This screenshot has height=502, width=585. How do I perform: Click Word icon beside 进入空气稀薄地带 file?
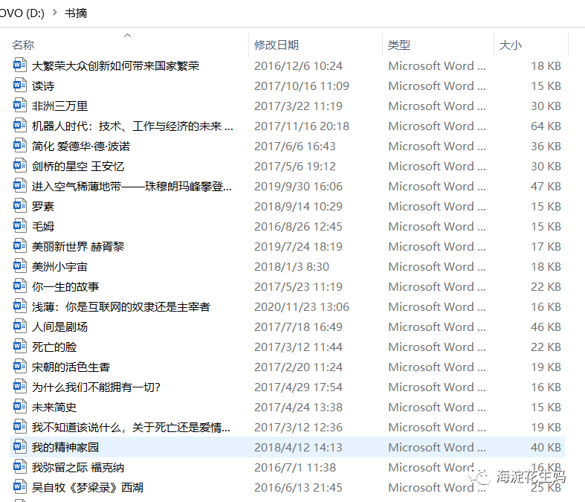point(20,186)
